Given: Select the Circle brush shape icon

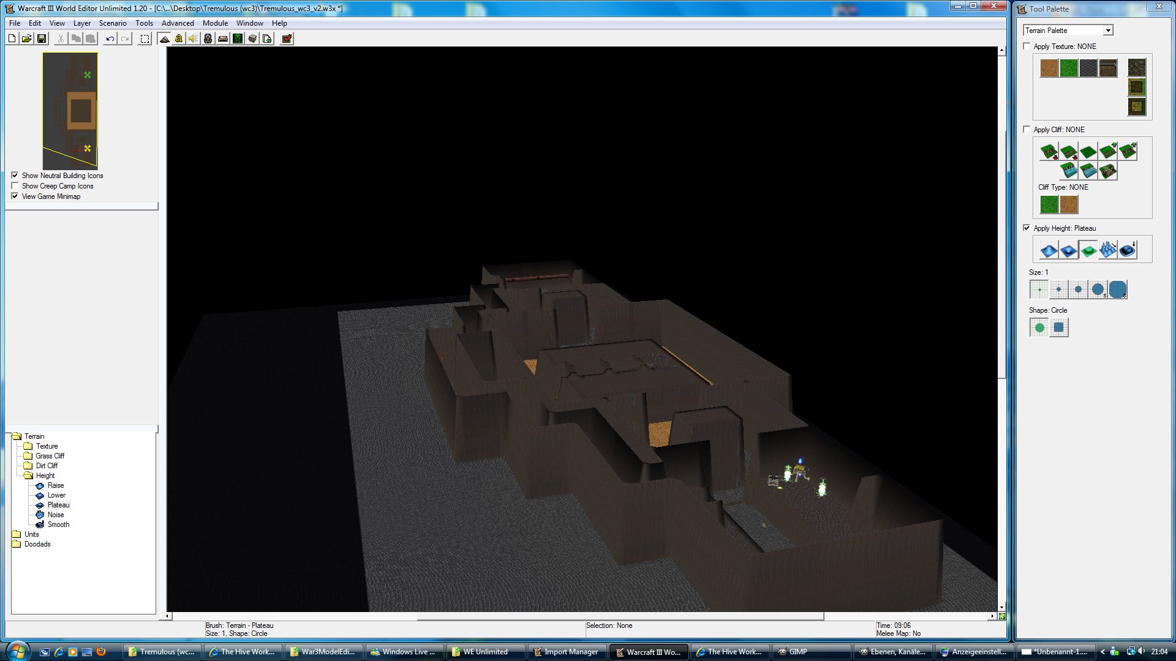Looking at the screenshot, I should (x=1039, y=327).
